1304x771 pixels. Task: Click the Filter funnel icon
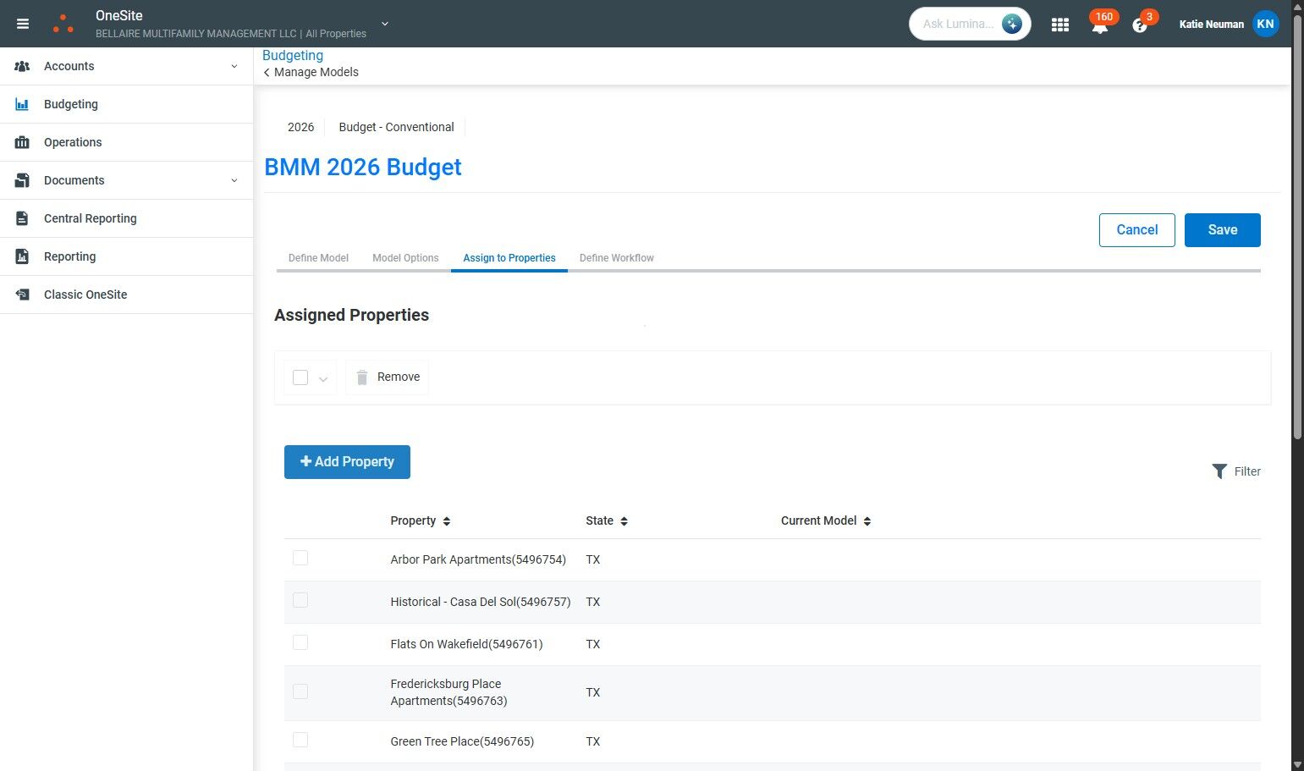tap(1219, 471)
